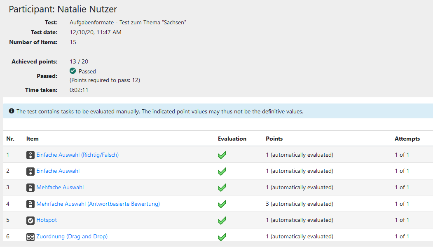Viewport: 433px width, 247px height.
Task: Click the icon beside Mehrfache Auswahl (Antwortbasierte Bewertung)
Action: point(30,204)
